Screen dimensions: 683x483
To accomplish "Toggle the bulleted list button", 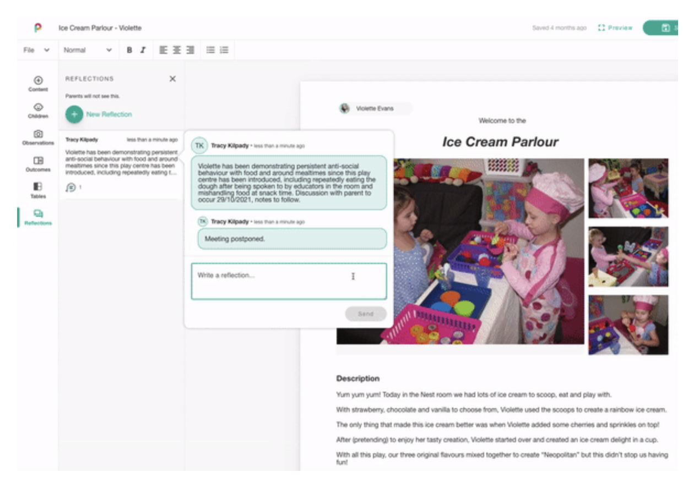I will click(210, 50).
